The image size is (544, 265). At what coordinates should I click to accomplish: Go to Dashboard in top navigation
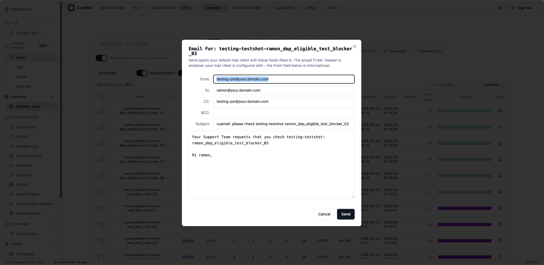tap(113, 8)
